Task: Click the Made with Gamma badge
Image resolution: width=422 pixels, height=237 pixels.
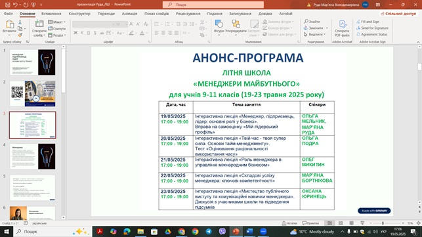Action: pos(374,211)
